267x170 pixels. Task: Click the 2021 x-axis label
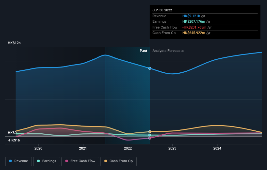point(83,148)
